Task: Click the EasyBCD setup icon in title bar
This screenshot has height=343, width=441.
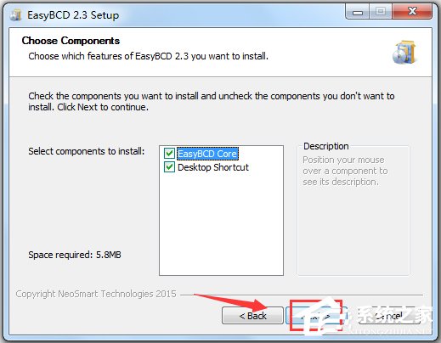Action: pyautogui.click(x=16, y=15)
